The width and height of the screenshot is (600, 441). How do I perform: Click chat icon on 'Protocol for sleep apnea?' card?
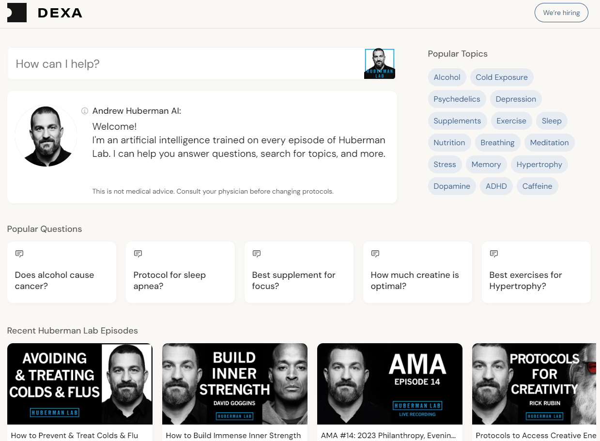coord(138,254)
